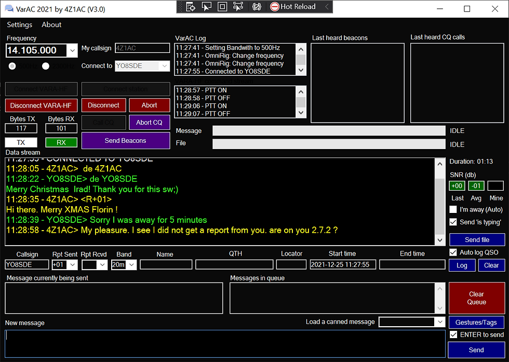Toggle the Display Layout Adorners icon
This screenshot has height=362, width=509.
coord(222,7)
